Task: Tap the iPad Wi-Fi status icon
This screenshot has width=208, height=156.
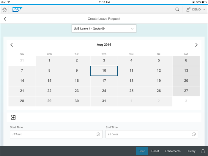Action: tap(9, 2)
